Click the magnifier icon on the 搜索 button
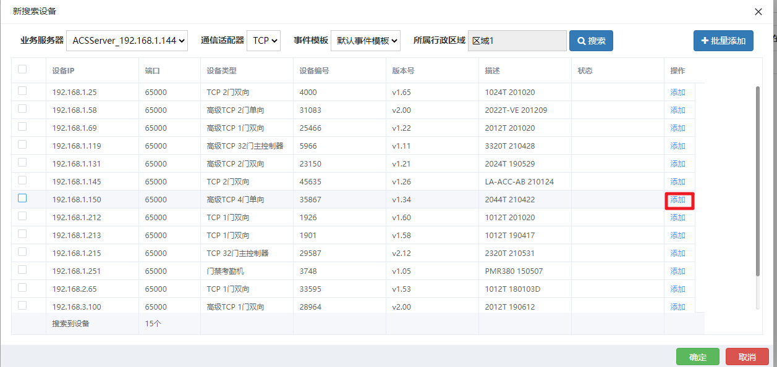Viewport: 777px width, 367px height. 580,40
